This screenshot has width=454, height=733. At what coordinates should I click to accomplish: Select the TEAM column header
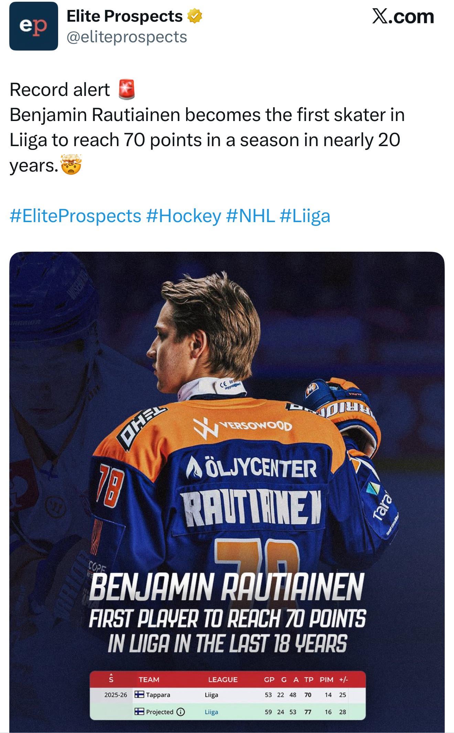tap(149, 679)
